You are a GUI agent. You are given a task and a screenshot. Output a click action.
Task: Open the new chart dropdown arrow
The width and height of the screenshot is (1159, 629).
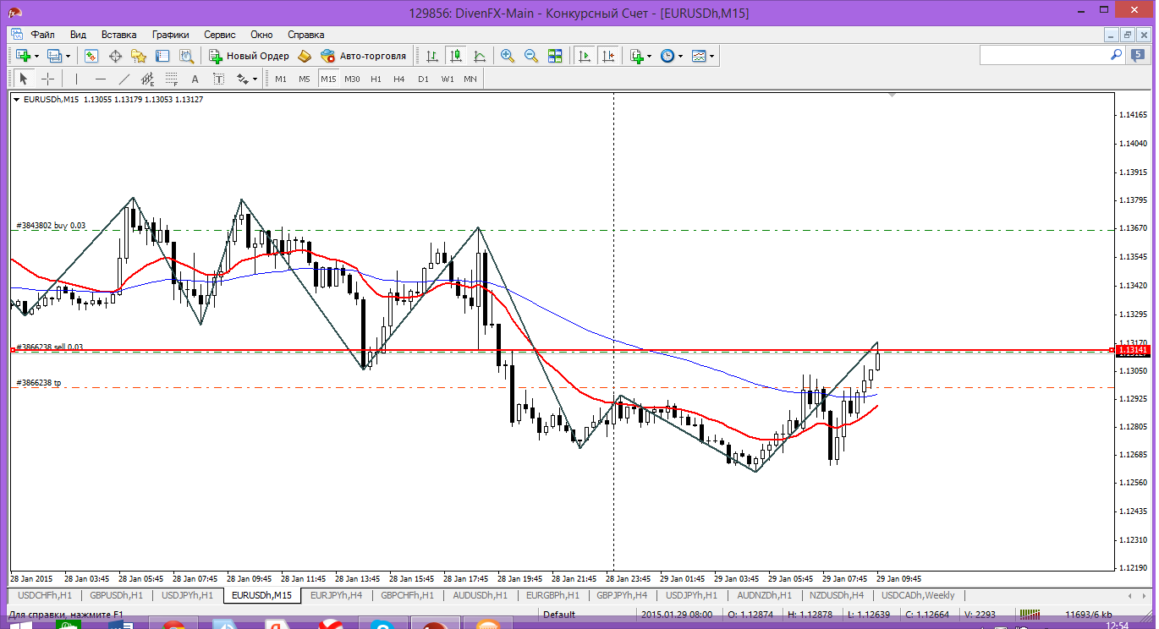pos(36,56)
